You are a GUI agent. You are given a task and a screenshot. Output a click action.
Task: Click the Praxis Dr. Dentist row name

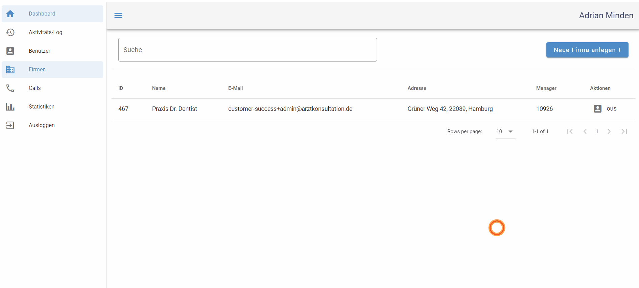pyautogui.click(x=174, y=109)
